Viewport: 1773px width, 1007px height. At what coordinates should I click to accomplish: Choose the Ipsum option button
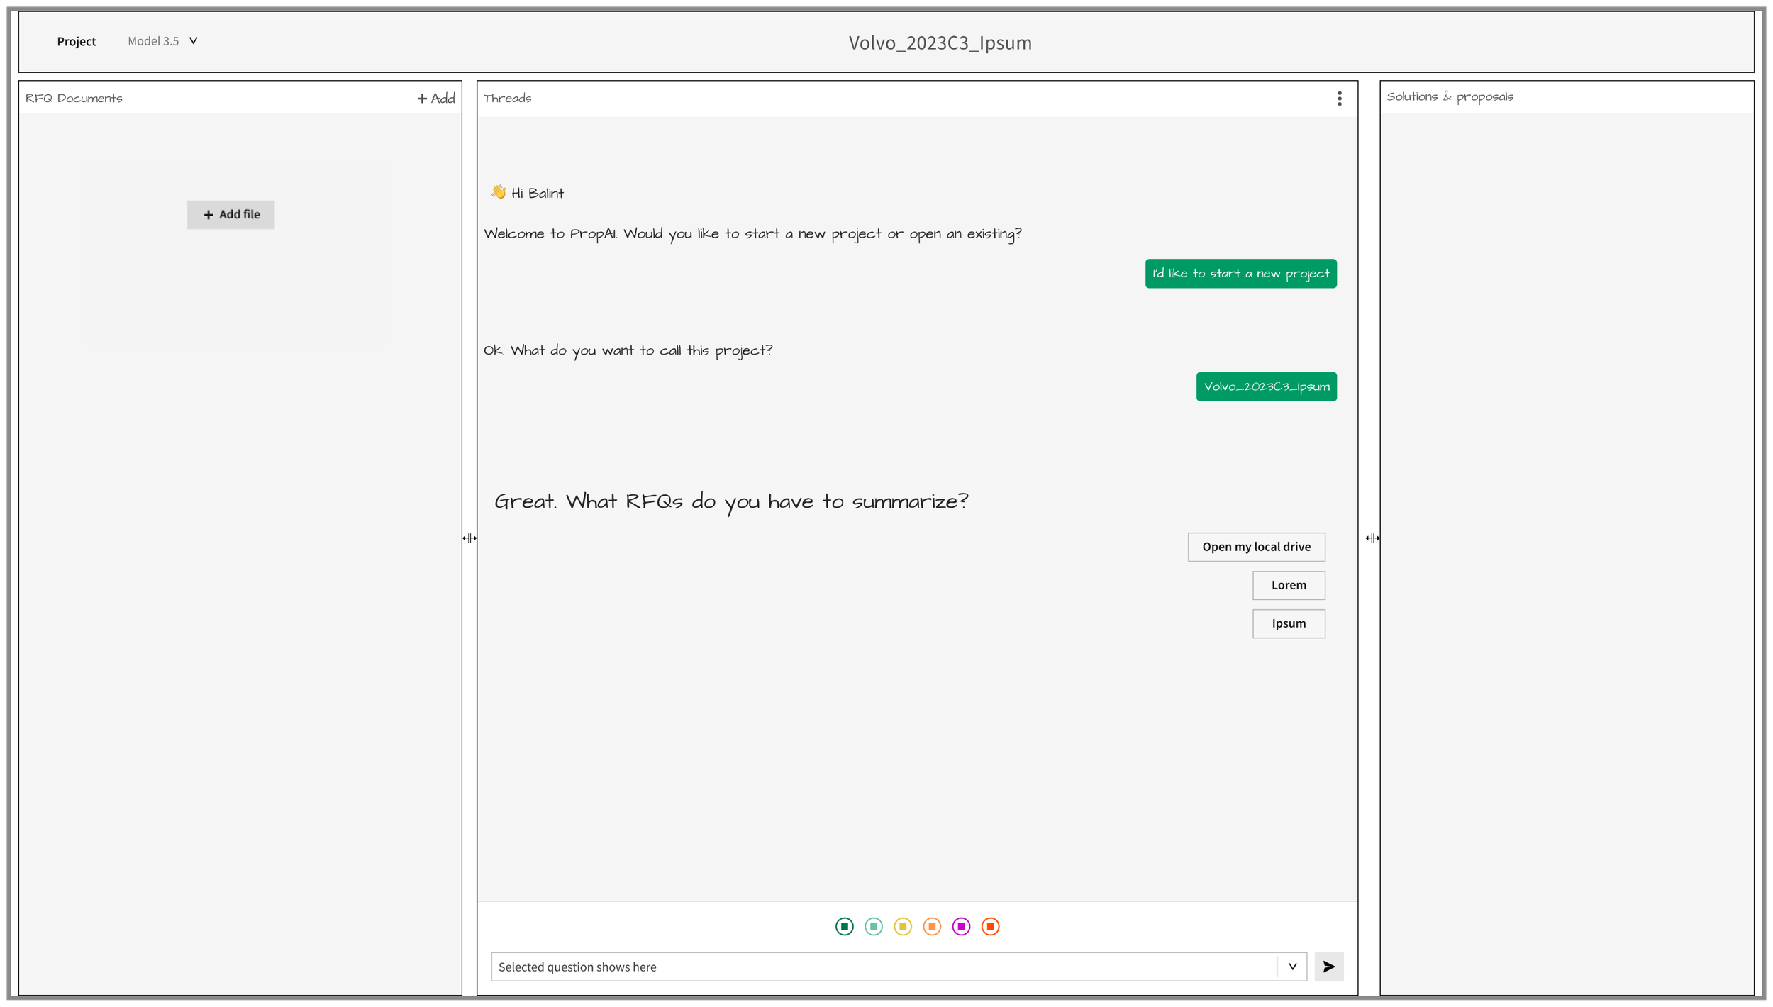(x=1288, y=623)
